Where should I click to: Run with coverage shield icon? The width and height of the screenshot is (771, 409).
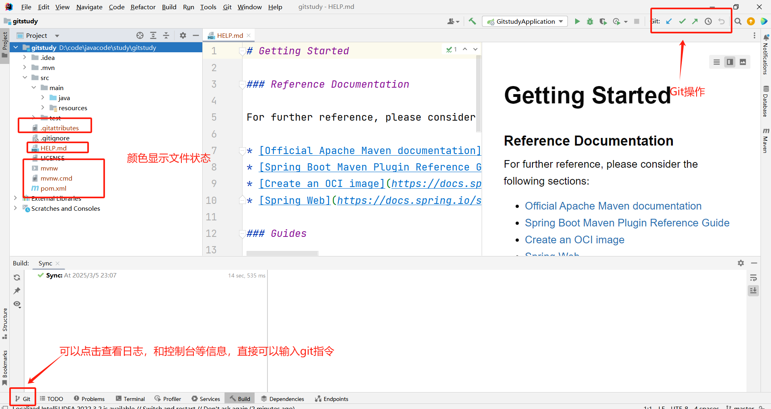point(603,21)
